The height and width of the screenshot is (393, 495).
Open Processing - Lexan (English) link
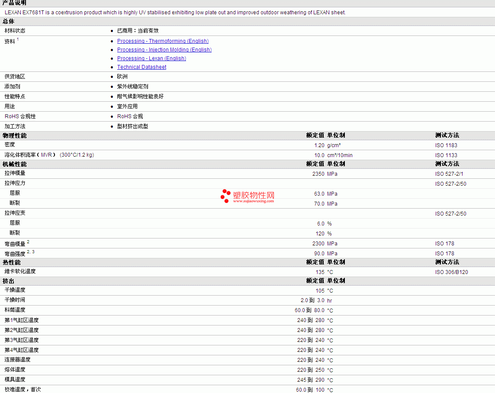point(151,58)
